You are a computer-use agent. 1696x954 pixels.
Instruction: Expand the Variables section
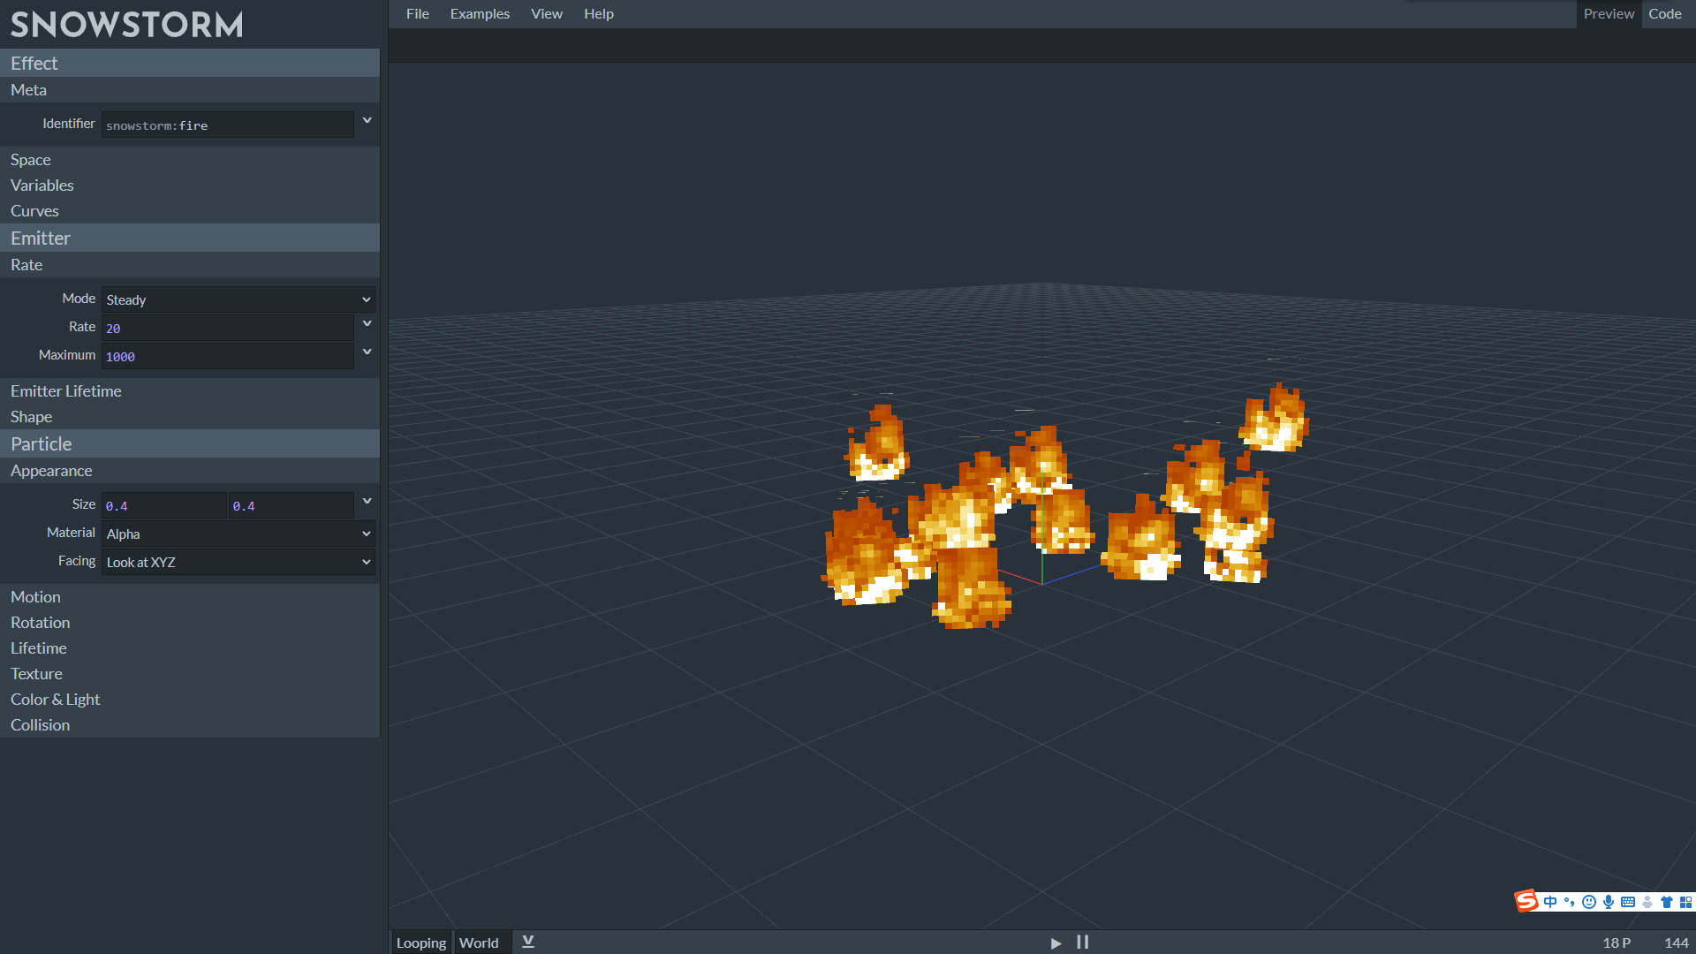tap(190, 185)
